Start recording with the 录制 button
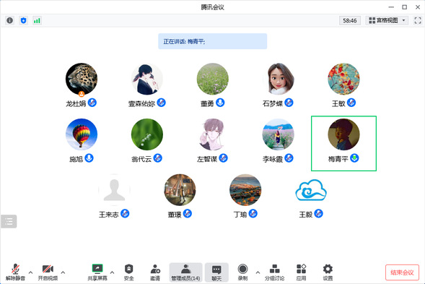425x284 pixels. [x=242, y=272]
